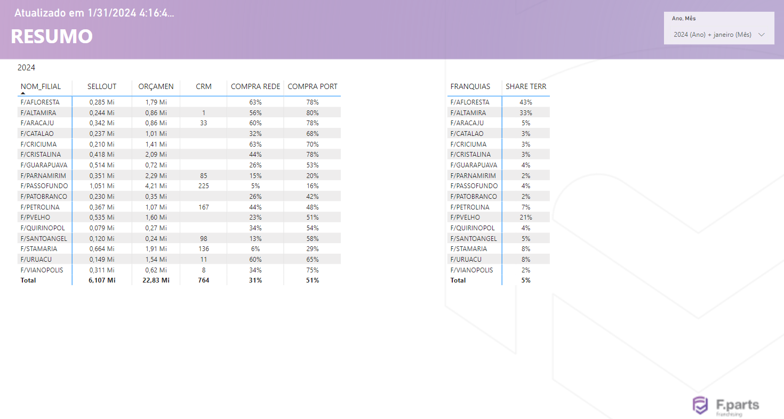Sort by NOM_FILIAL column header

coord(41,86)
